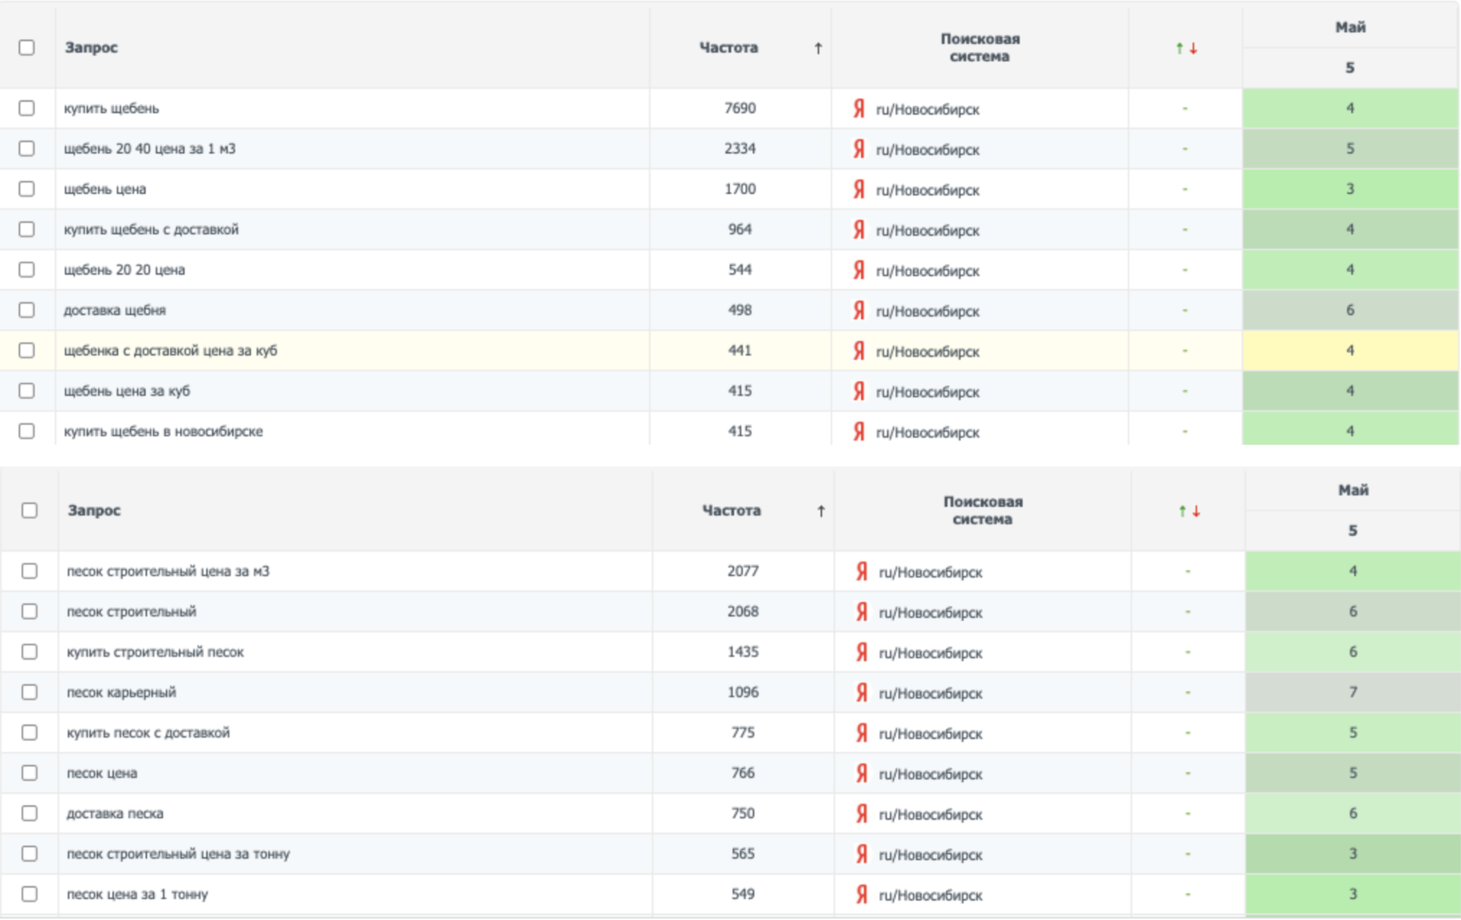
Task: Click the Поисковая система header in top table
Action: pos(979,48)
